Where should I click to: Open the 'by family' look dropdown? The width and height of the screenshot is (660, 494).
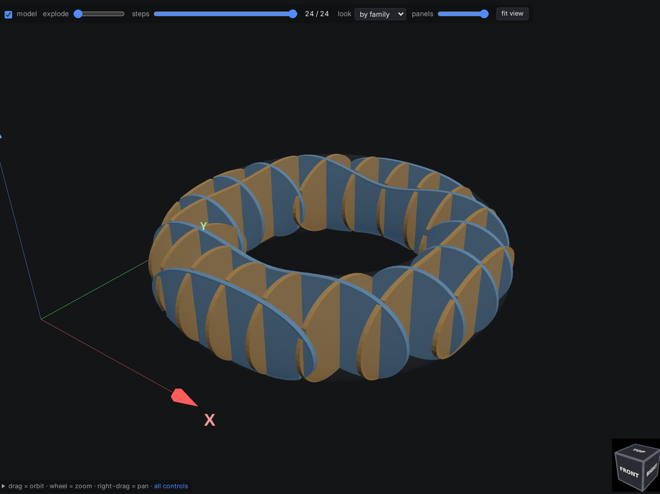pyautogui.click(x=380, y=14)
